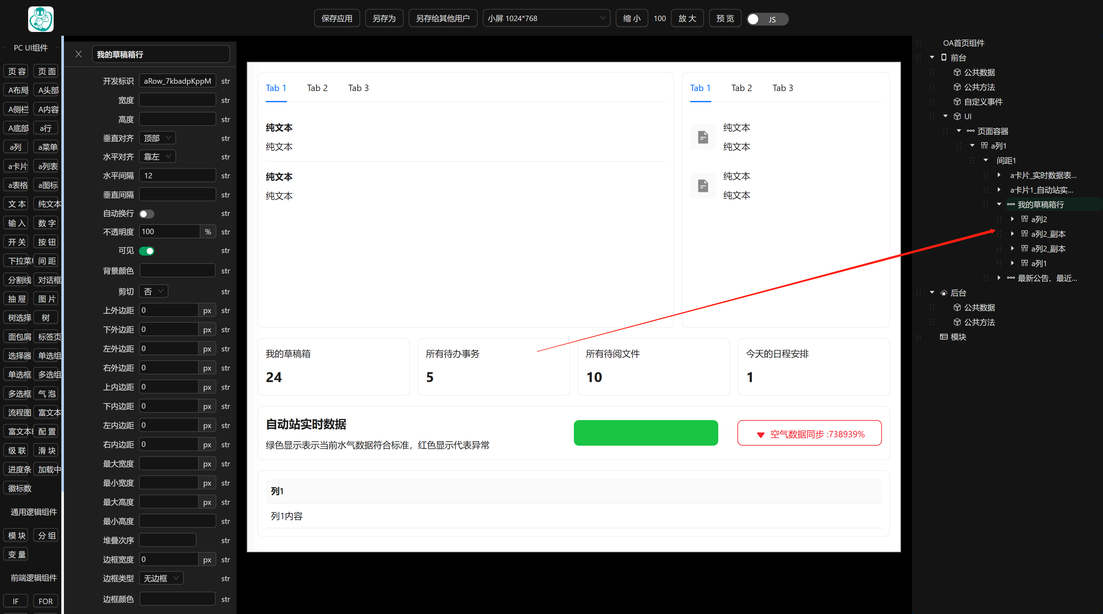Click the 背景颜色 color field
This screenshot has width=1103, height=614.
tap(177, 271)
